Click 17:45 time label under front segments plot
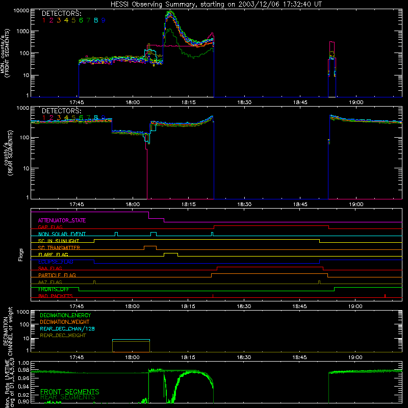Viewport: 408px width, 408px height. pyautogui.click(x=76, y=103)
